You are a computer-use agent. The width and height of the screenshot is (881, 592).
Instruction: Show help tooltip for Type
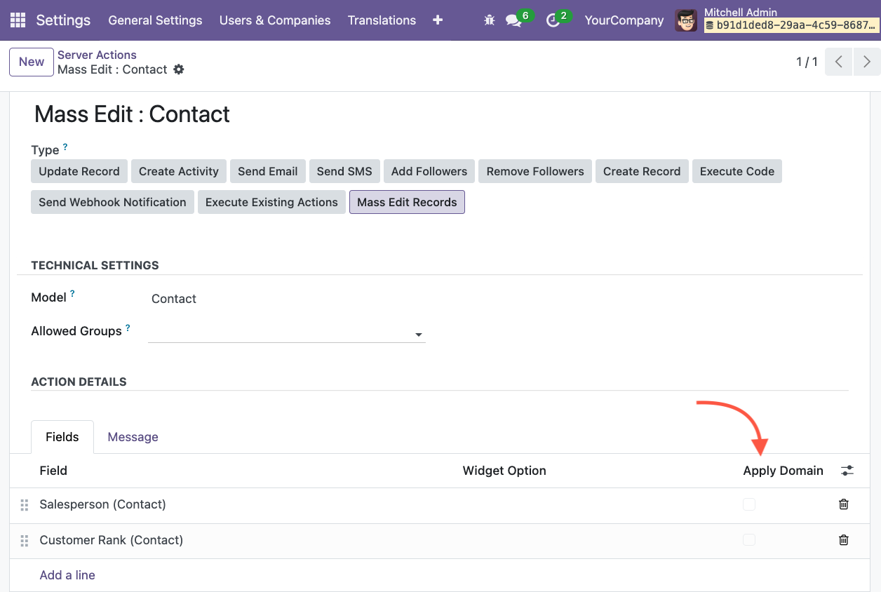pos(65,147)
